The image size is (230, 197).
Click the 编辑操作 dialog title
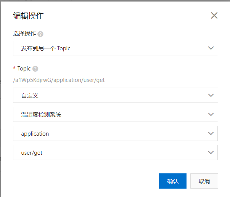[x=28, y=16]
